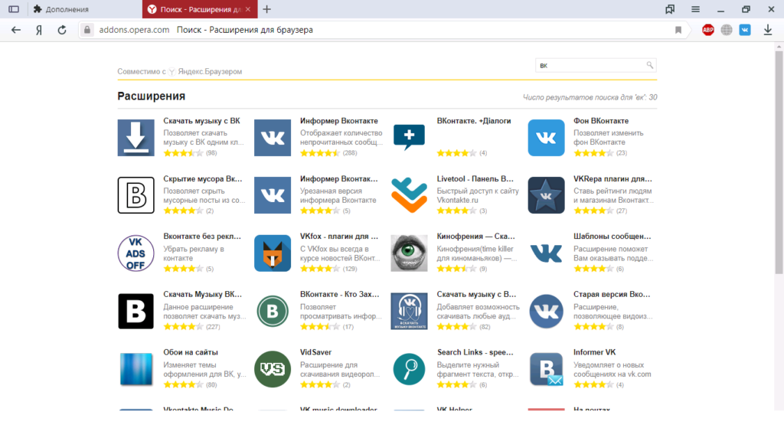Open the VKRepa плагин для... title
This screenshot has height=441, width=784.
612,179
